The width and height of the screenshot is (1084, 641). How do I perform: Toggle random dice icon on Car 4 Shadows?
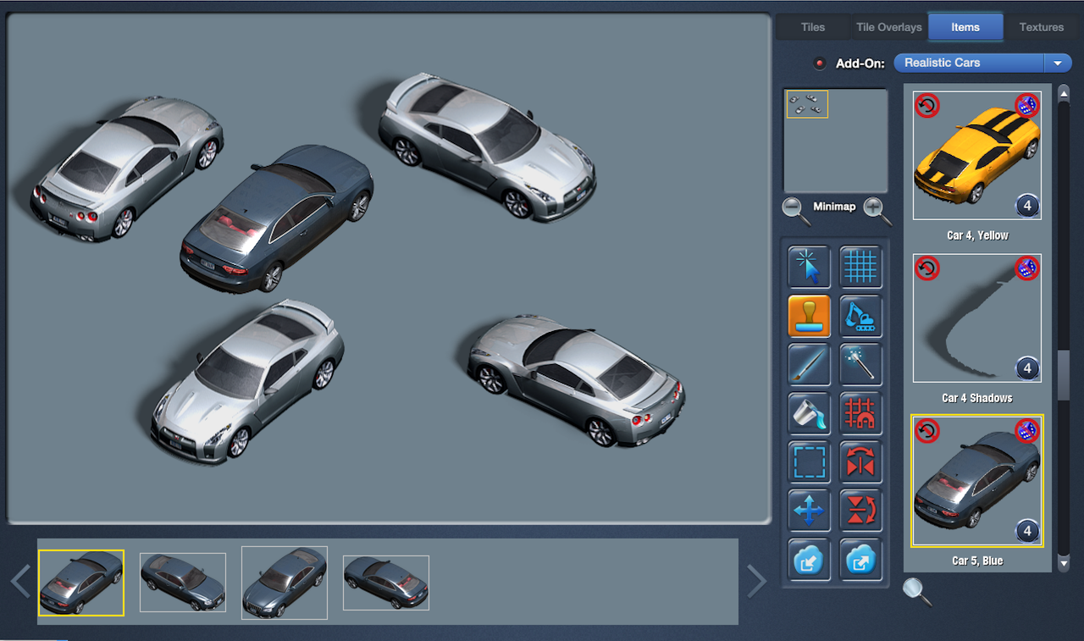click(1027, 268)
